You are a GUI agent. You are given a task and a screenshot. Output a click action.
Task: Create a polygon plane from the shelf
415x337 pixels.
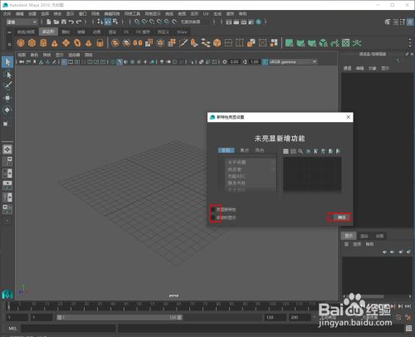[66, 43]
